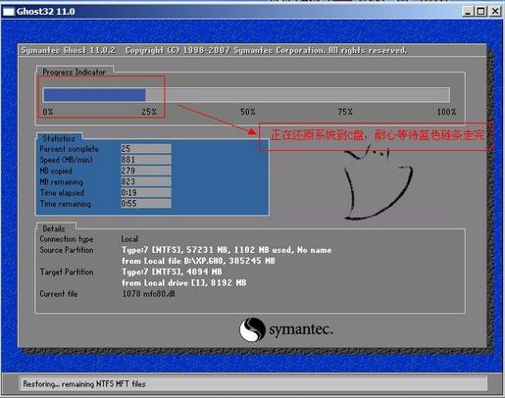This screenshot has width=505, height=398.
Task: Click the Current file label
Action: point(59,294)
